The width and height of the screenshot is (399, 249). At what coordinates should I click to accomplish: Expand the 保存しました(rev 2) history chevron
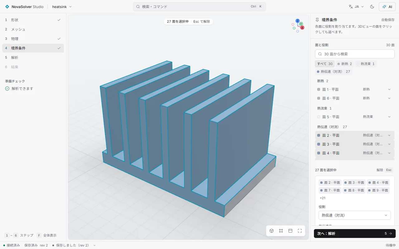click(94, 245)
